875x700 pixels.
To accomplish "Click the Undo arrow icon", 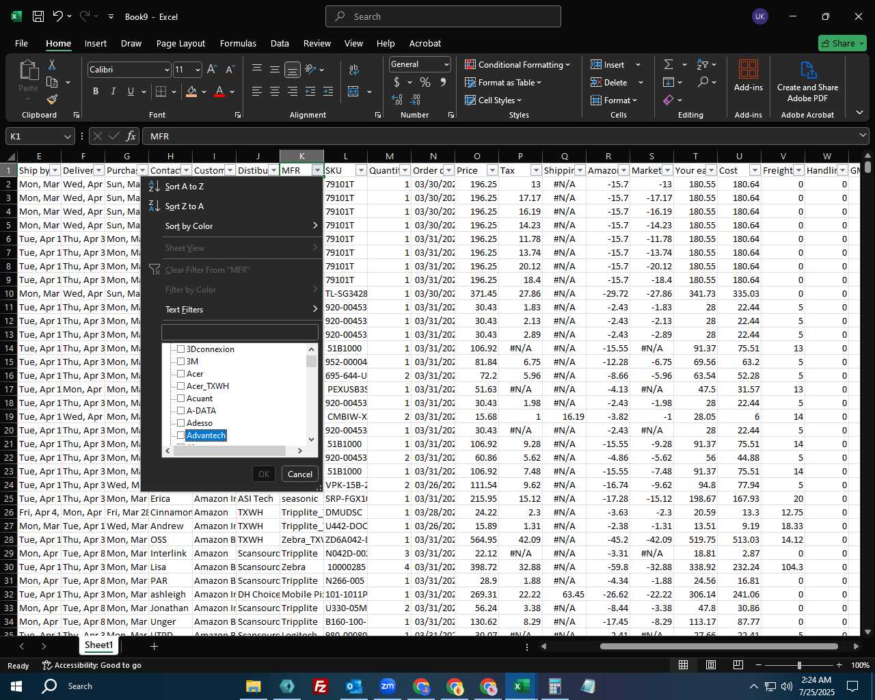I will [x=58, y=16].
